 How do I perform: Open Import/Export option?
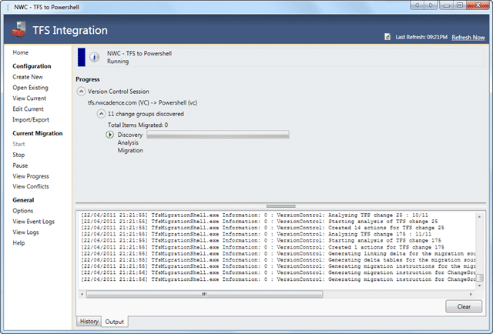pos(31,120)
